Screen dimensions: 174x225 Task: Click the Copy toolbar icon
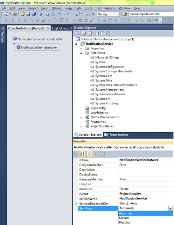[x=47, y=14]
